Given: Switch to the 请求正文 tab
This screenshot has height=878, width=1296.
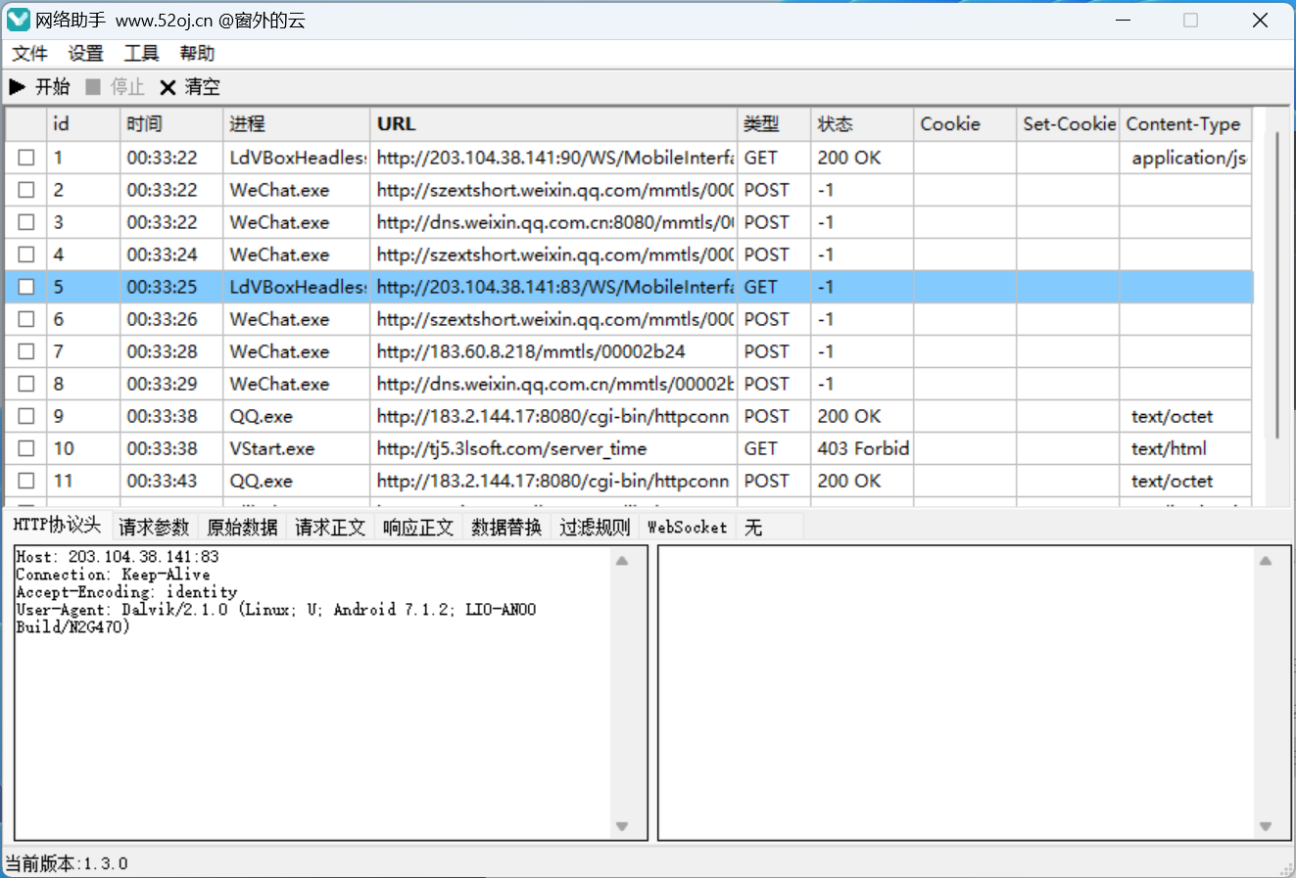Looking at the screenshot, I should point(330,528).
